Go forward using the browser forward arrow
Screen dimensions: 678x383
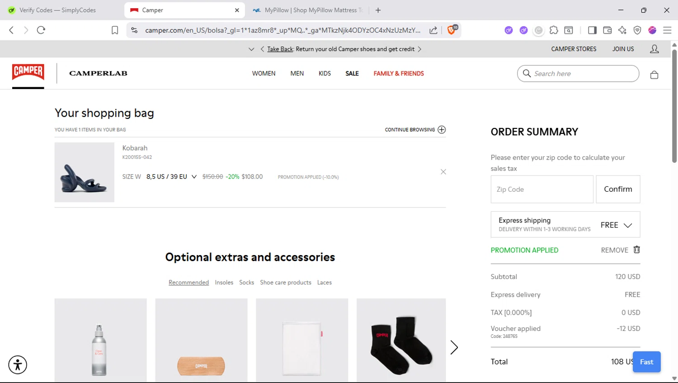coord(26,30)
